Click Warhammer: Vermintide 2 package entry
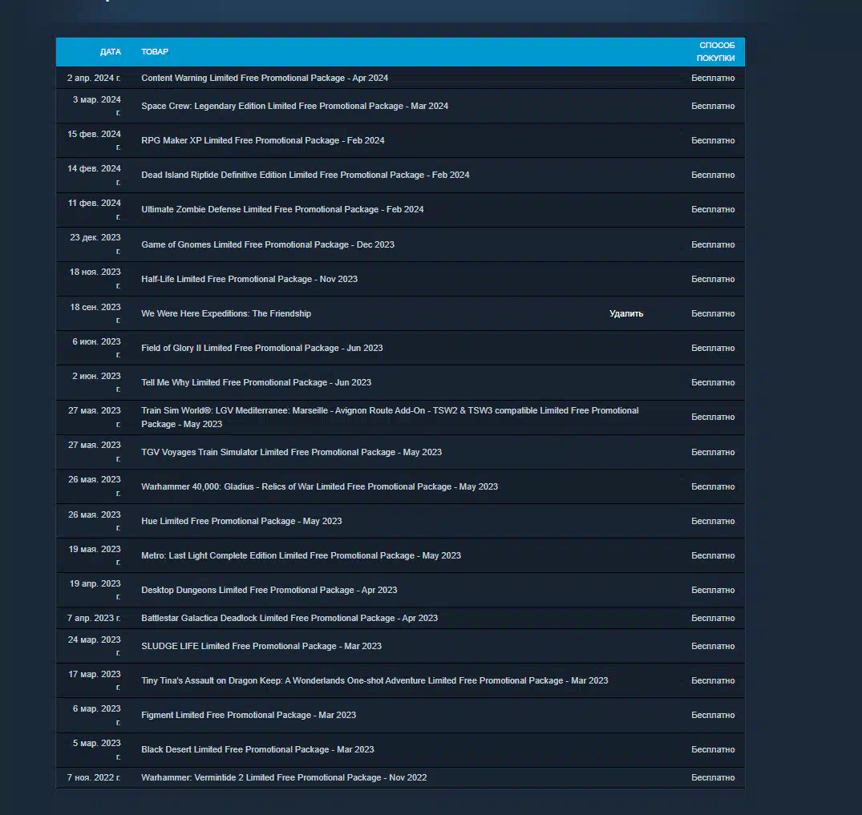 [x=284, y=777]
